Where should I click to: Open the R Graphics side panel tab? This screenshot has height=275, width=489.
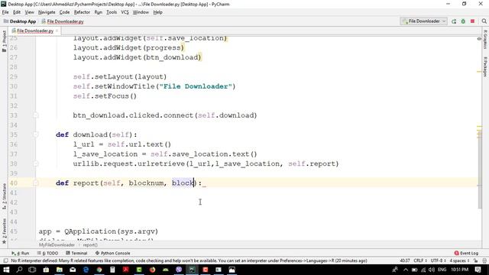pyautogui.click(x=485, y=39)
